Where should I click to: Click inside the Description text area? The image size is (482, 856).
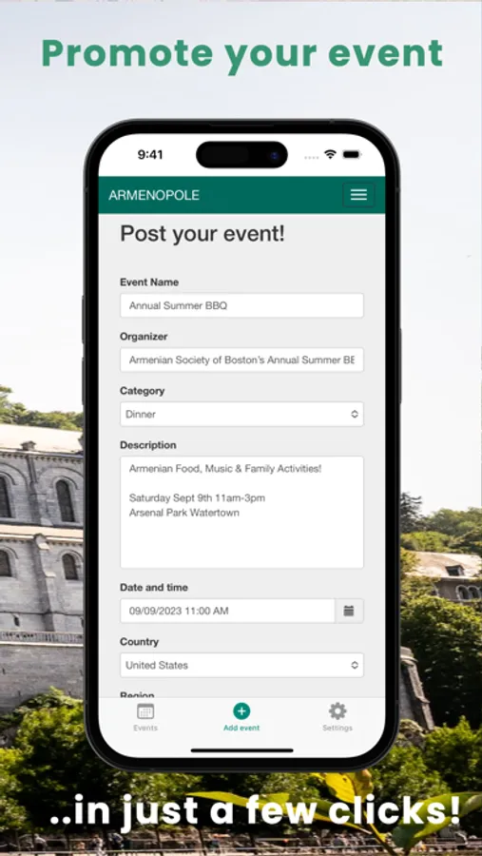click(241, 512)
